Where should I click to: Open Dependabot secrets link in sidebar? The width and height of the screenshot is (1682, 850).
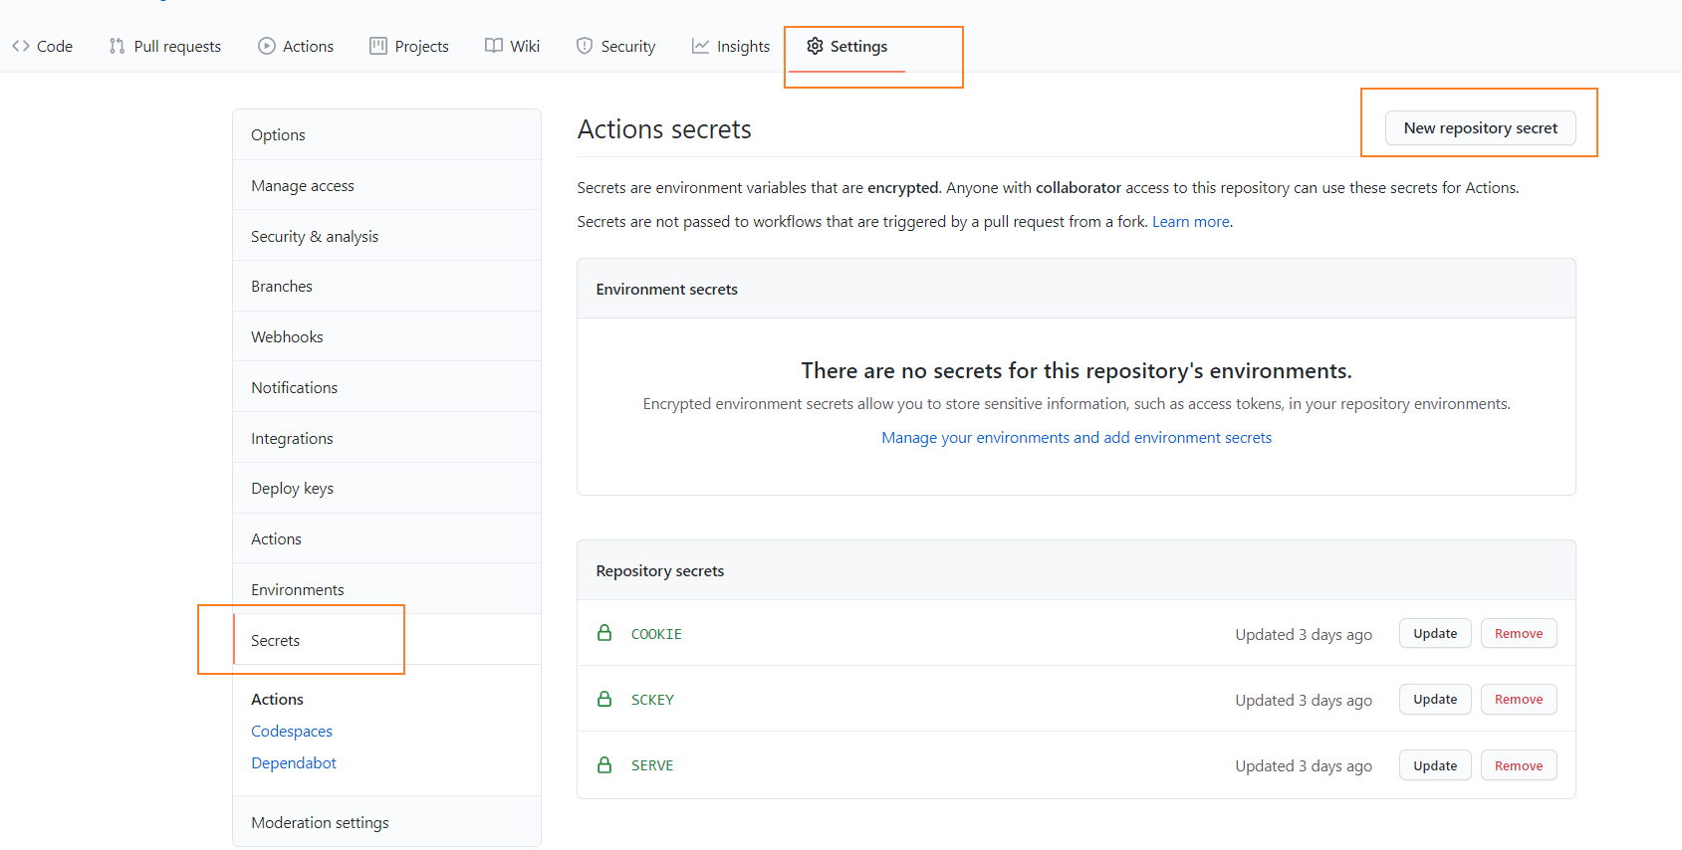pyautogui.click(x=294, y=763)
